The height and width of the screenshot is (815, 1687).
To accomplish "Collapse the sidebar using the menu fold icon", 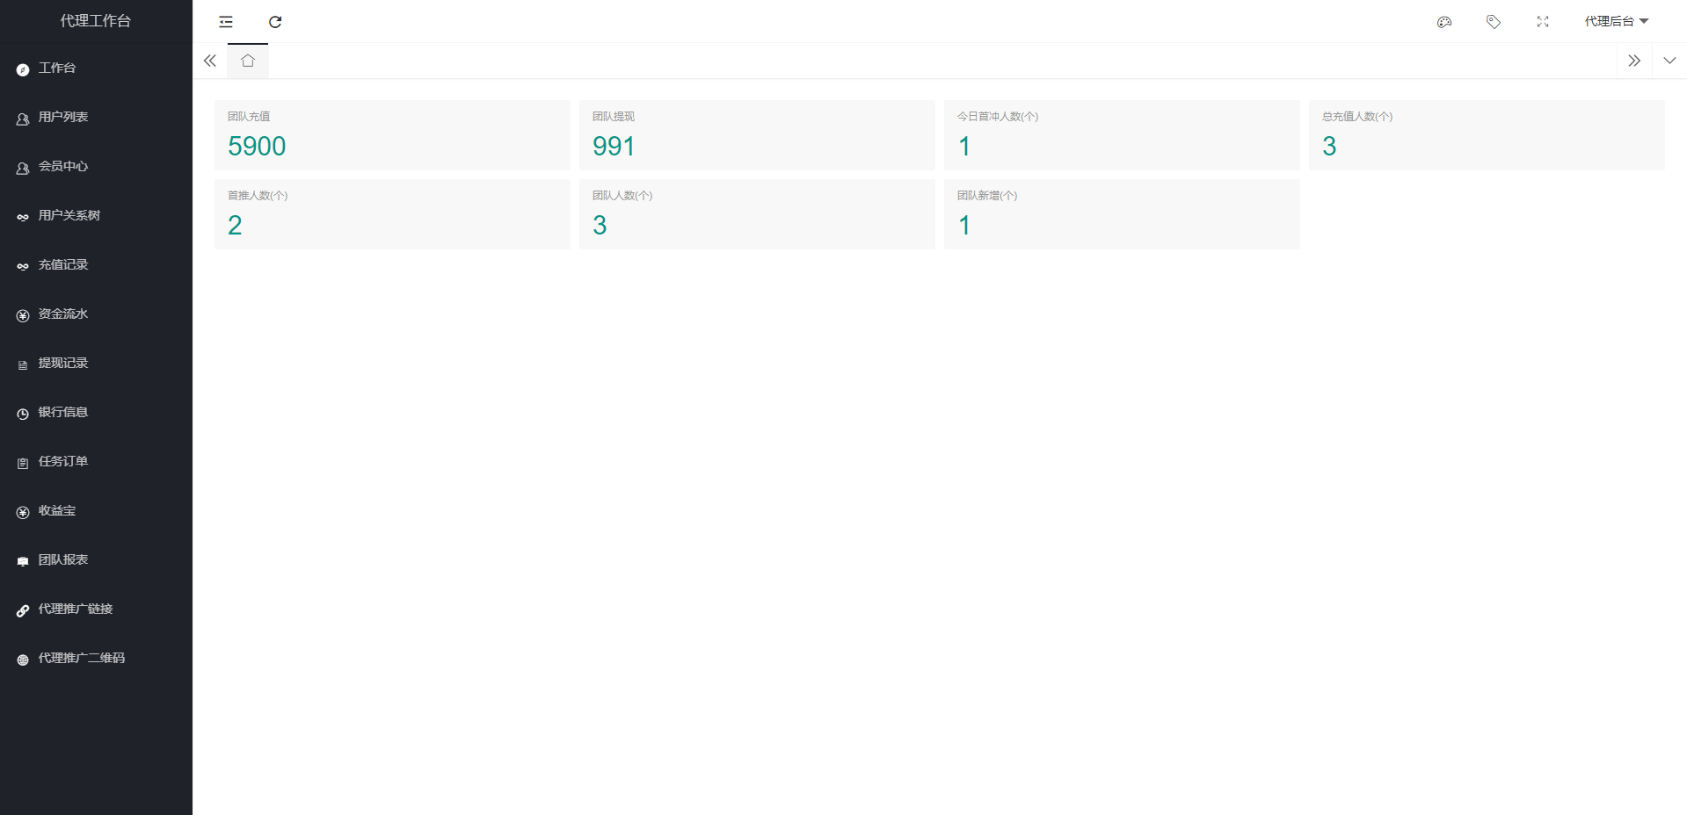I will coord(226,22).
